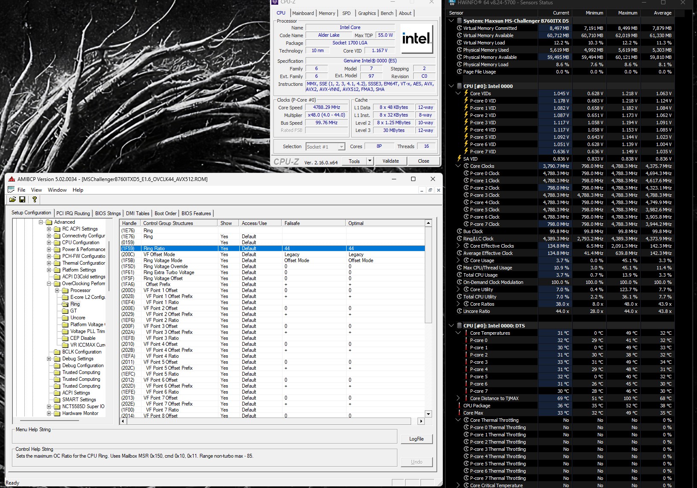Collapse the Core Clocks sensor group
Viewport: 697px width, 488px height.
pyautogui.click(x=459, y=166)
